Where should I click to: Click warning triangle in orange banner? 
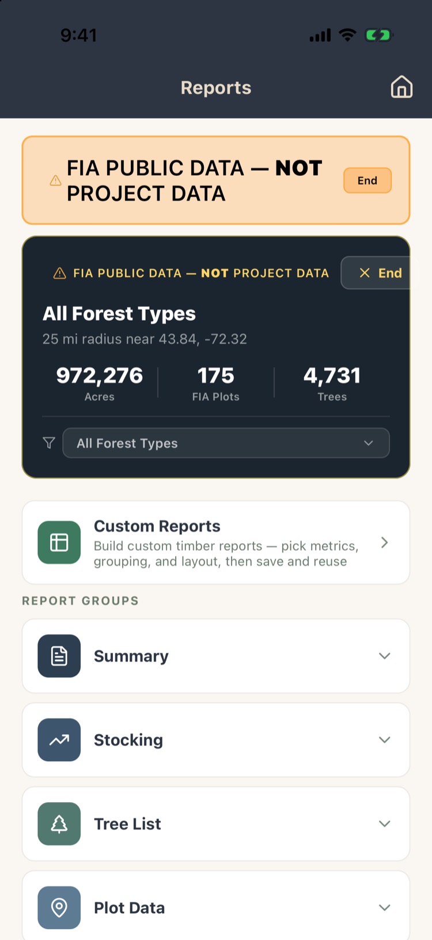[55, 181]
